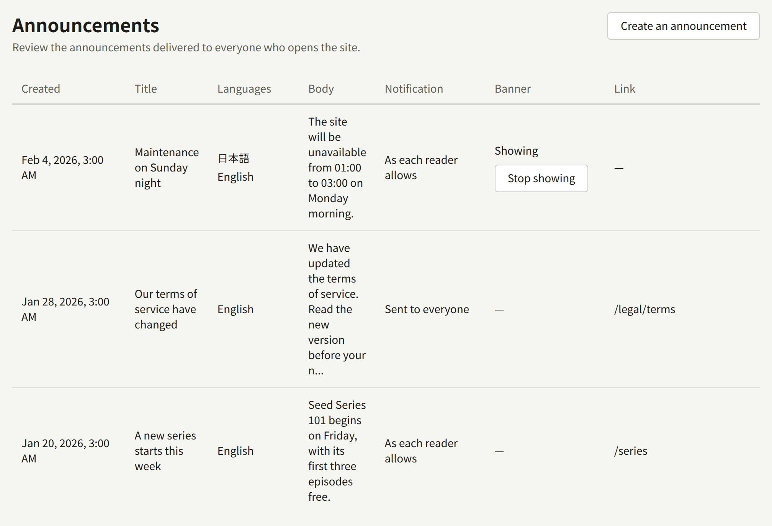Viewport: 772px width, 526px height.
Task: Select the Languages column header
Action: [x=244, y=89]
